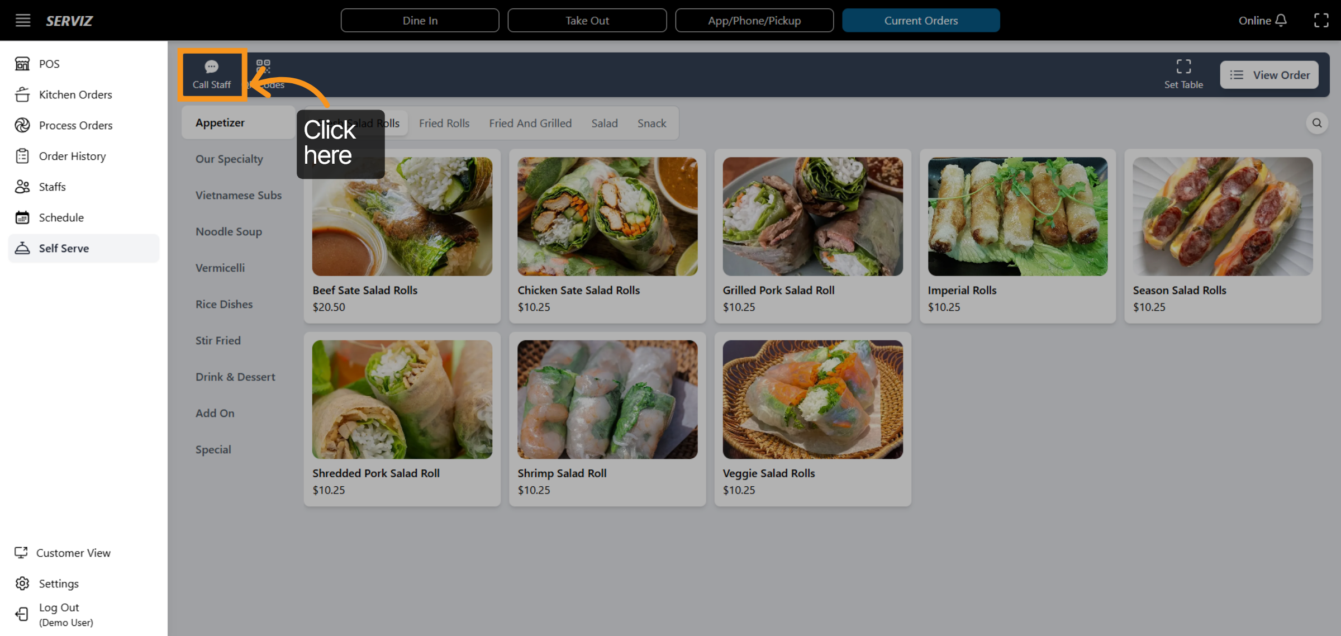Open the Call Staff panel
This screenshot has width=1341, height=636.
pyautogui.click(x=212, y=74)
